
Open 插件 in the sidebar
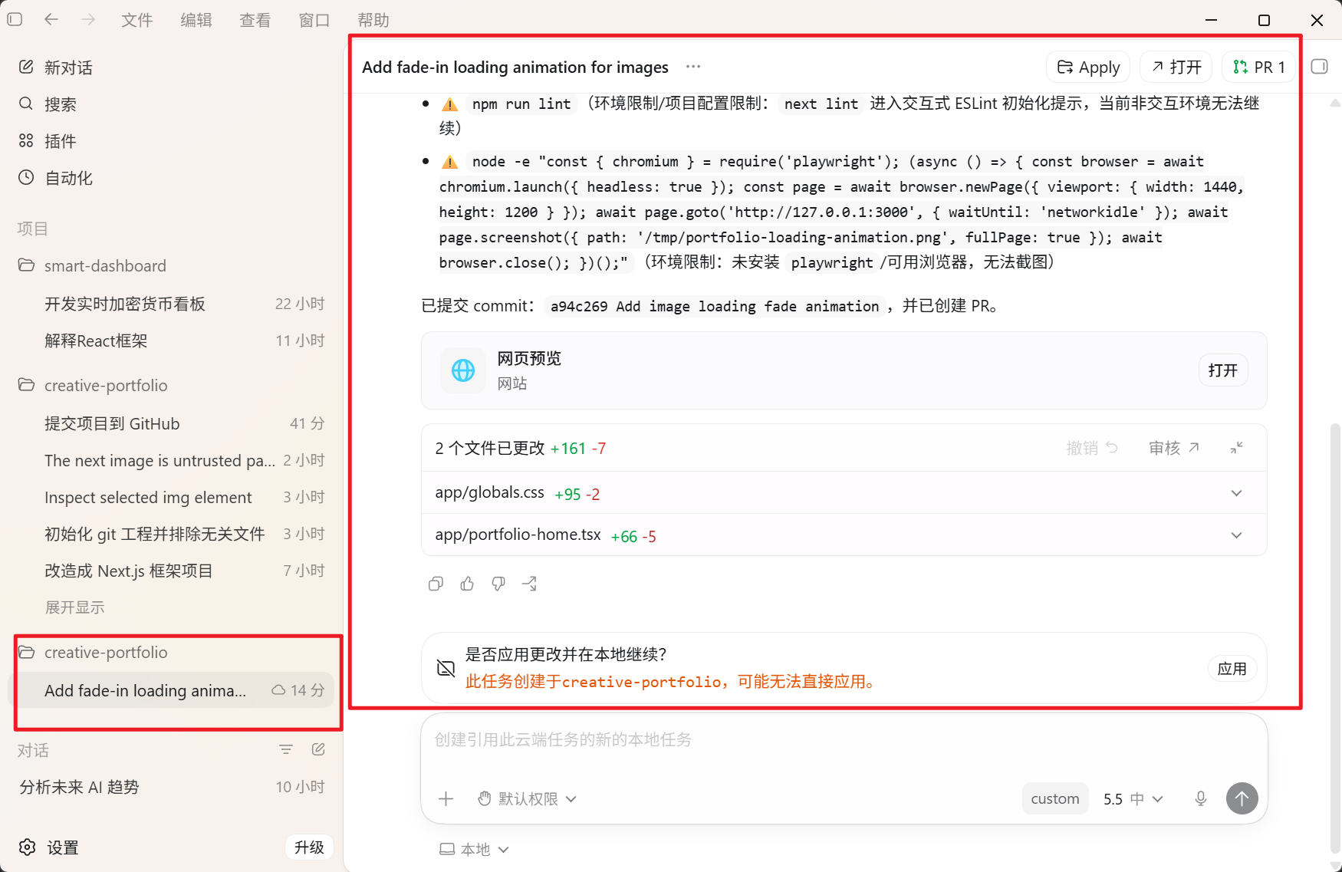point(172,141)
